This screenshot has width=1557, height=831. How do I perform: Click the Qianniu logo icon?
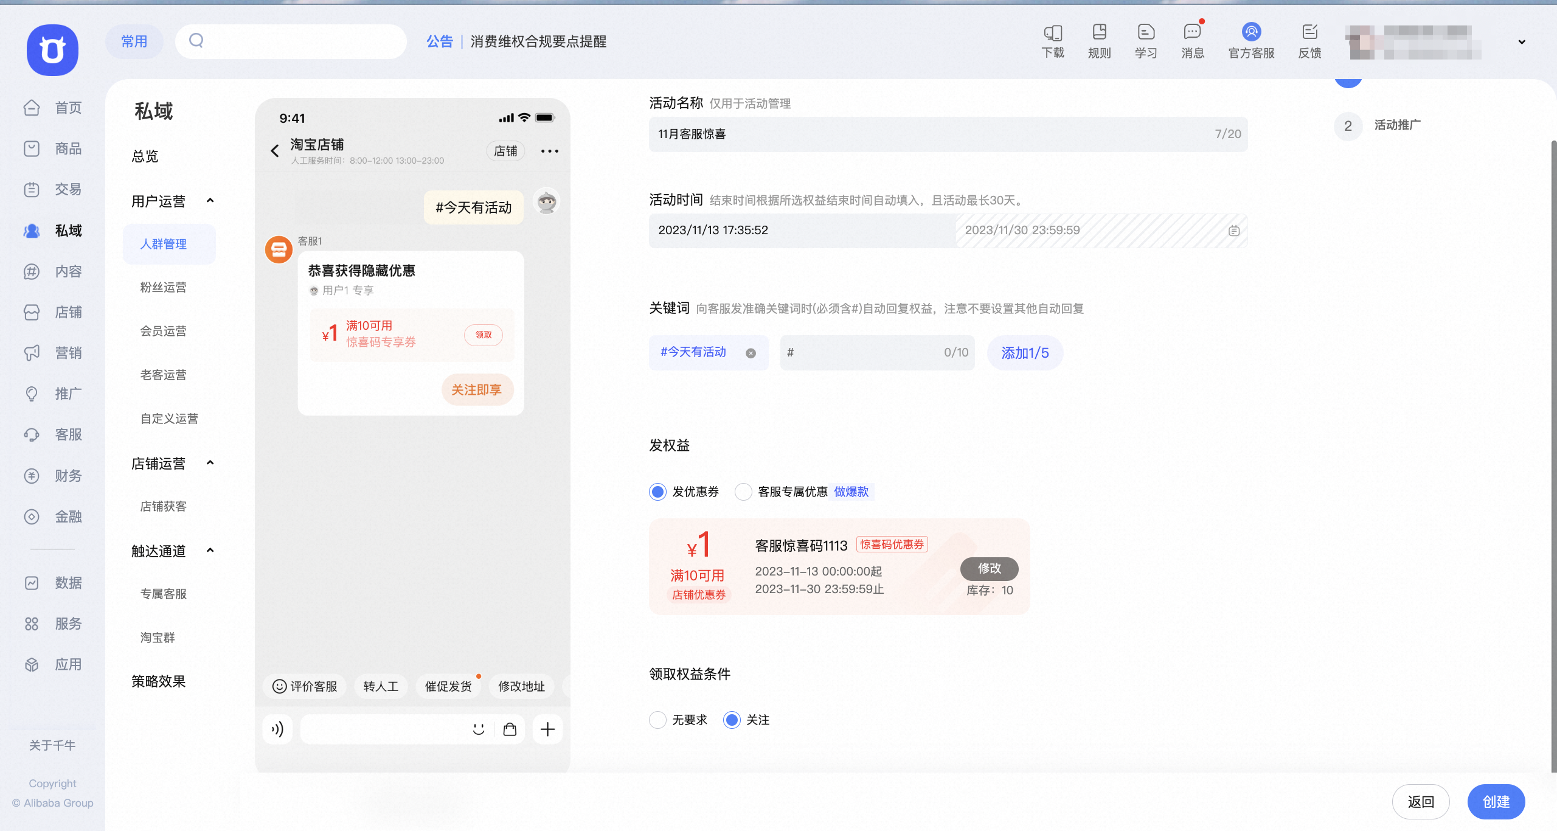[x=52, y=50]
